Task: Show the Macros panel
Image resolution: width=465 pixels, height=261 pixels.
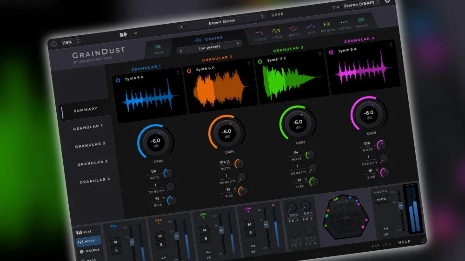Action: (90, 251)
